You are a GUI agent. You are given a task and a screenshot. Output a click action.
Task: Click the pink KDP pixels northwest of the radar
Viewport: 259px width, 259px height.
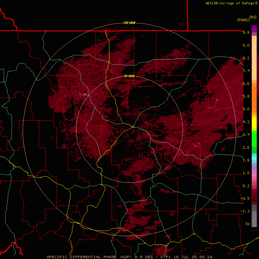point(83,94)
